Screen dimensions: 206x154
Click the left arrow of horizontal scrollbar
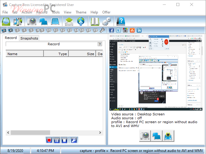coord(8,133)
